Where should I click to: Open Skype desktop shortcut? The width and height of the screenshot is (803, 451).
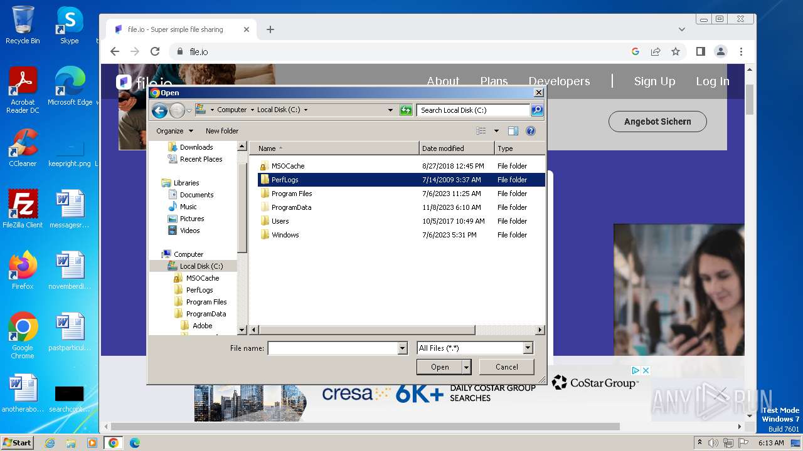pyautogui.click(x=70, y=25)
